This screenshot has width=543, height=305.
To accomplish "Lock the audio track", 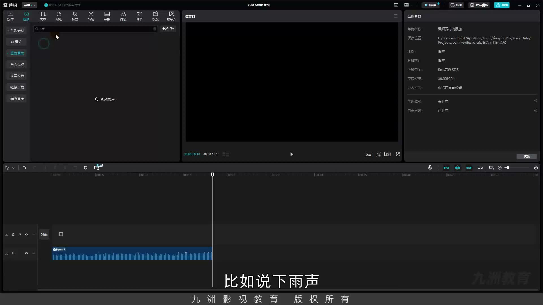I will tap(13, 253).
